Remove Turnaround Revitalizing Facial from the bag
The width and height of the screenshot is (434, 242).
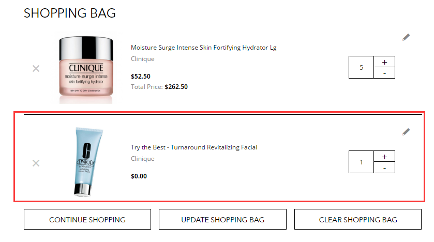tap(36, 163)
